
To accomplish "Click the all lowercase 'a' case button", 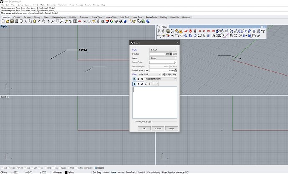I will click(166, 75).
